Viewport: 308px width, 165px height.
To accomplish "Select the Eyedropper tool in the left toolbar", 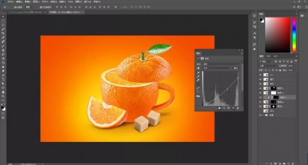I will (3, 38).
